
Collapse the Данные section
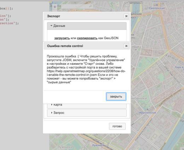(x=87, y=26)
